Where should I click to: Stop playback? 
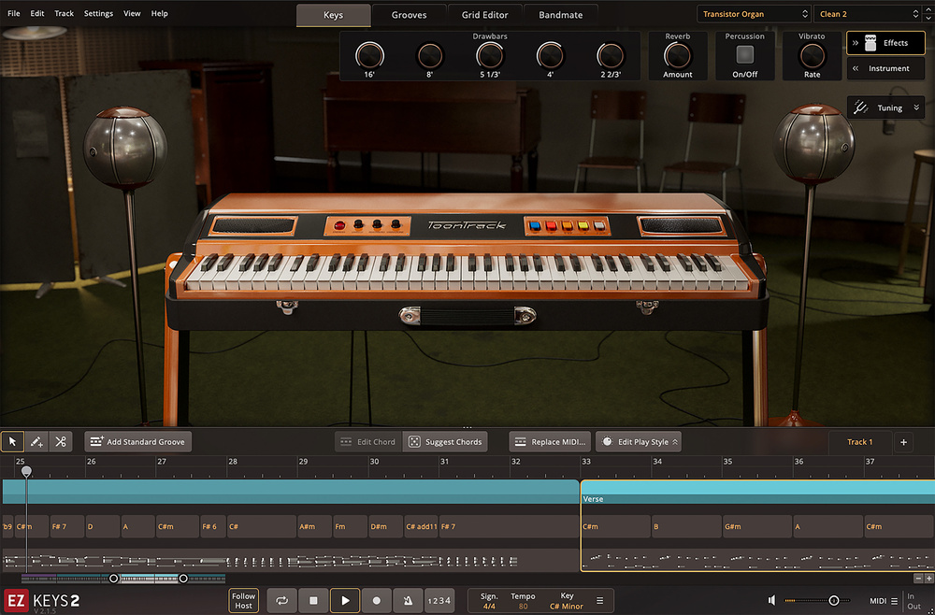(x=313, y=600)
